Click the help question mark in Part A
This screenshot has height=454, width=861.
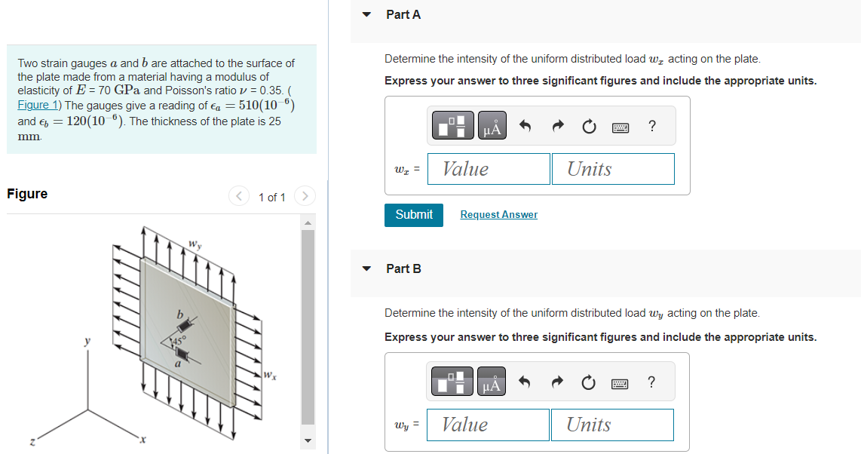[x=651, y=125]
